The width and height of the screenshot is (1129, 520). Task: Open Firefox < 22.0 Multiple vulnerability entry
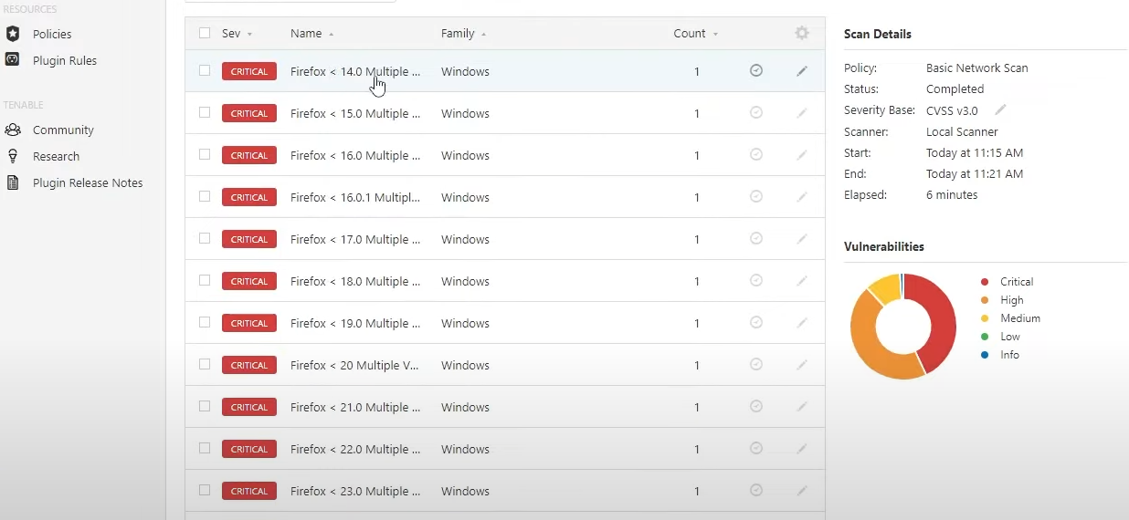355,449
